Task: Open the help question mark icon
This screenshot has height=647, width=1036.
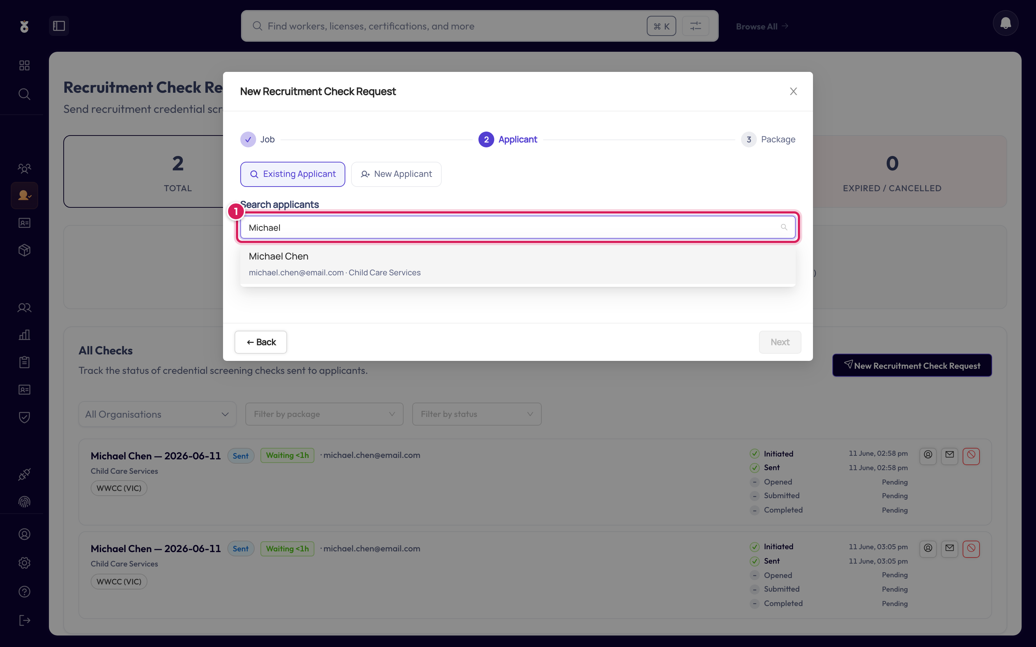Action: click(24, 591)
